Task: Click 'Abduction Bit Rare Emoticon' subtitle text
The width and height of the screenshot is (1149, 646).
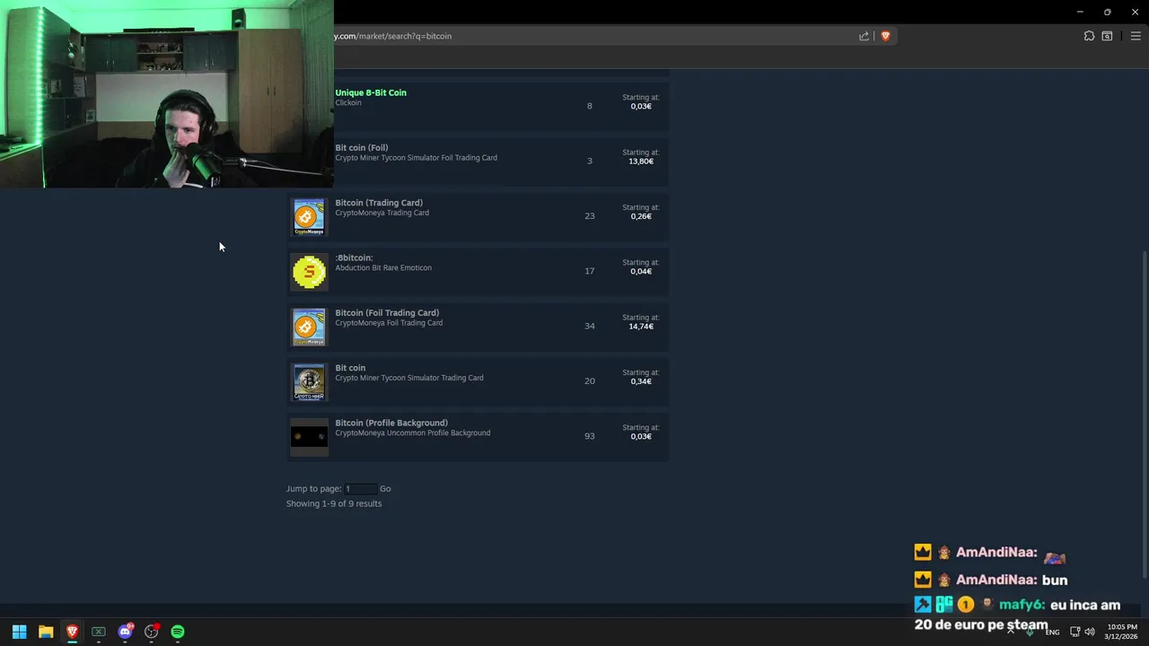Action: pyautogui.click(x=383, y=267)
